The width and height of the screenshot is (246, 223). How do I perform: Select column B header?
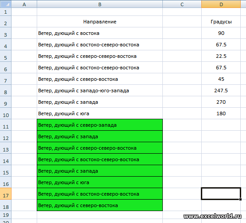[100, 4]
